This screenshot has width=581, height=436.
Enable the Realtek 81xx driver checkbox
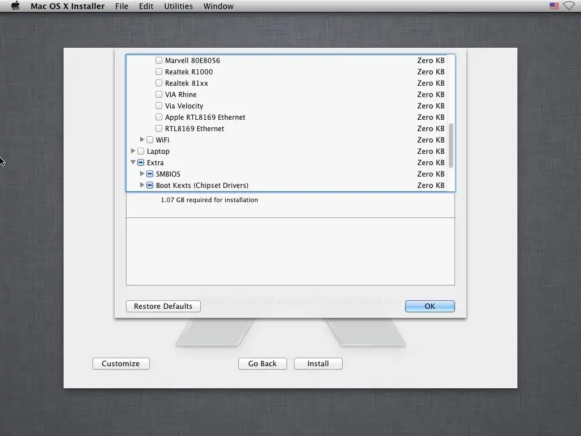(x=159, y=83)
